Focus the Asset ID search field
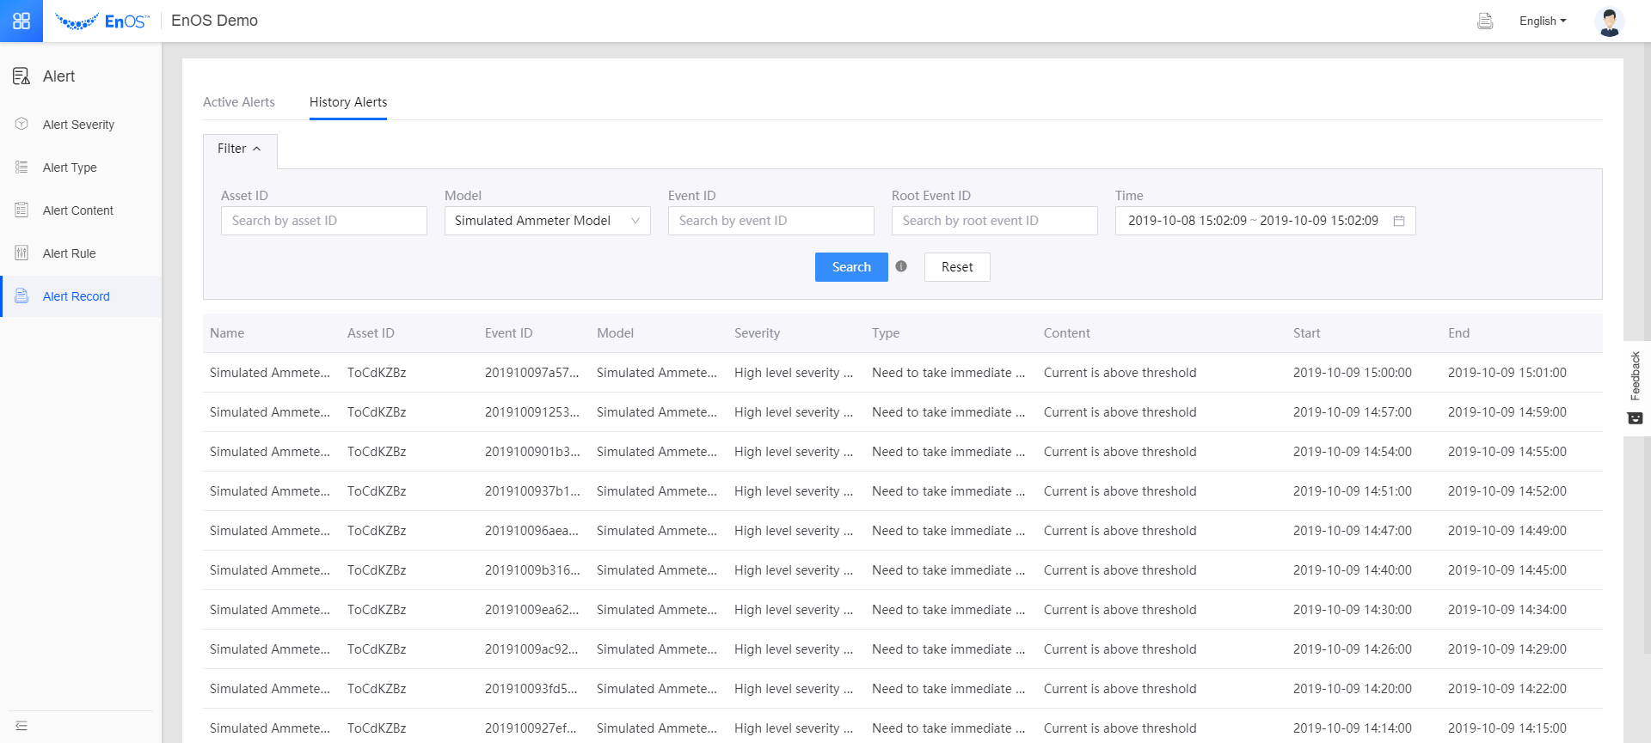The width and height of the screenshot is (1651, 743). pos(323,221)
